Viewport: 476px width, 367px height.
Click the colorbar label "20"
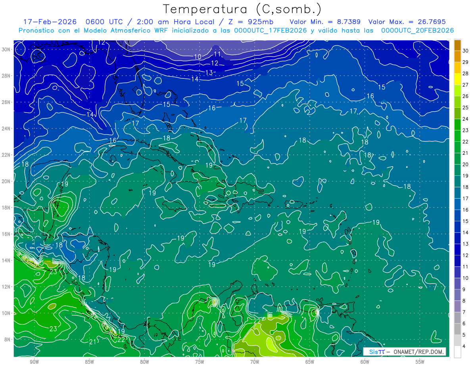466,164
